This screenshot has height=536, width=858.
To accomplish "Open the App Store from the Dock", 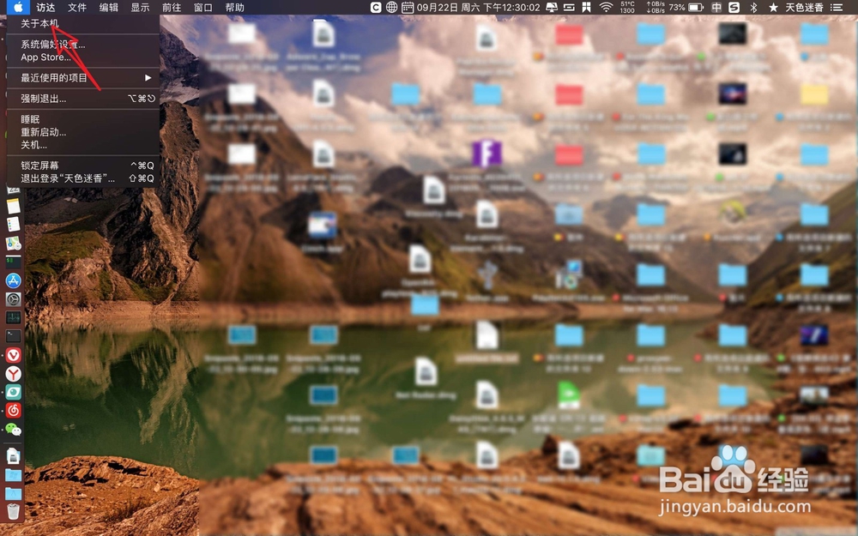I will (13, 280).
